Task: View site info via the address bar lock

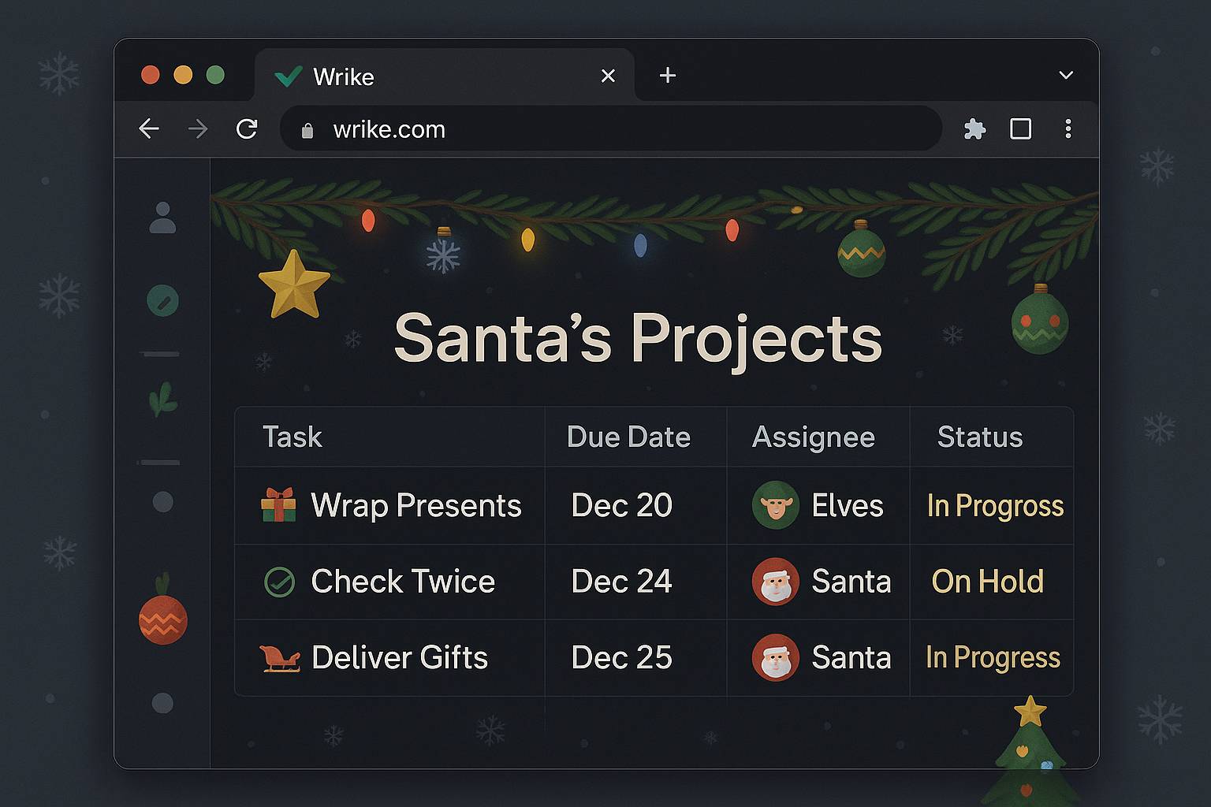Action: (307, 130)
